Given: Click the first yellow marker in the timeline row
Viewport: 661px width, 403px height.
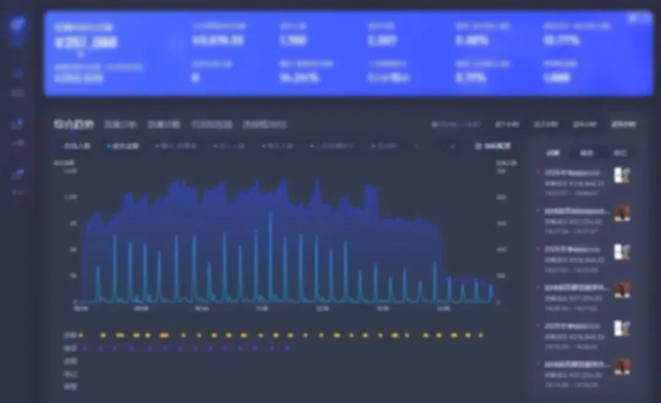Looking at the screenshot, I should [x=81, y=336].
